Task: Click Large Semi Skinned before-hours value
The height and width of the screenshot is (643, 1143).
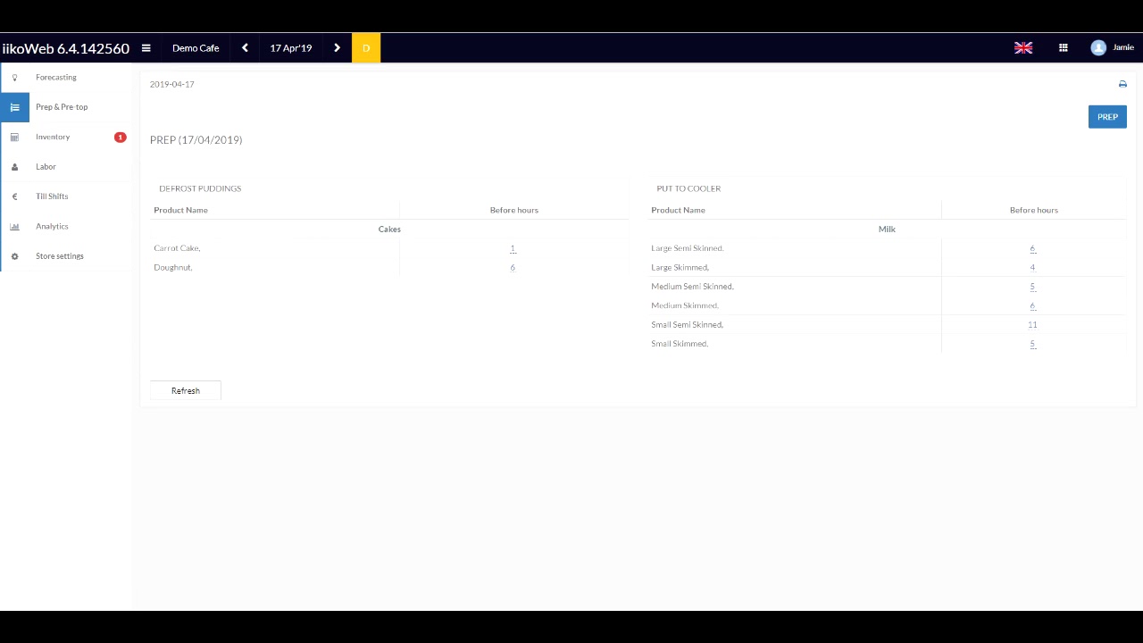Action: pyautogui.click(x=1032, y=248)
